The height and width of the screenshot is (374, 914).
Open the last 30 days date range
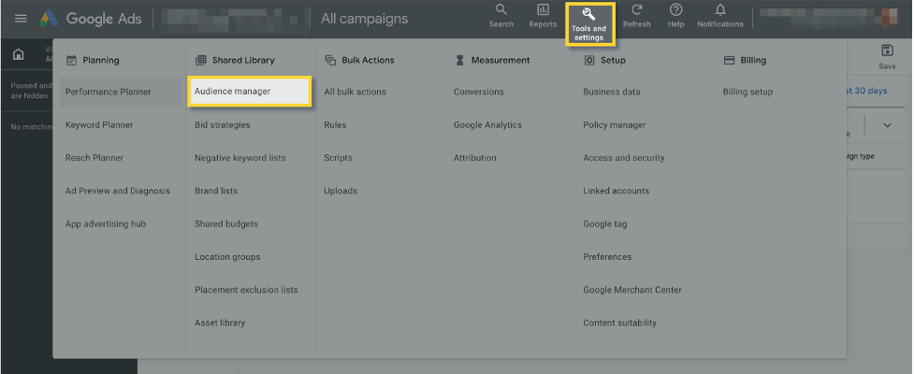click(x=867, y=91)
